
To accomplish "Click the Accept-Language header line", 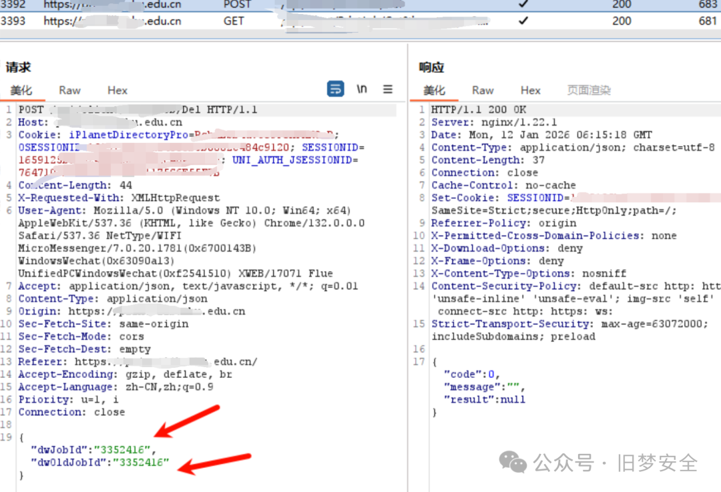I will point(115,387).
